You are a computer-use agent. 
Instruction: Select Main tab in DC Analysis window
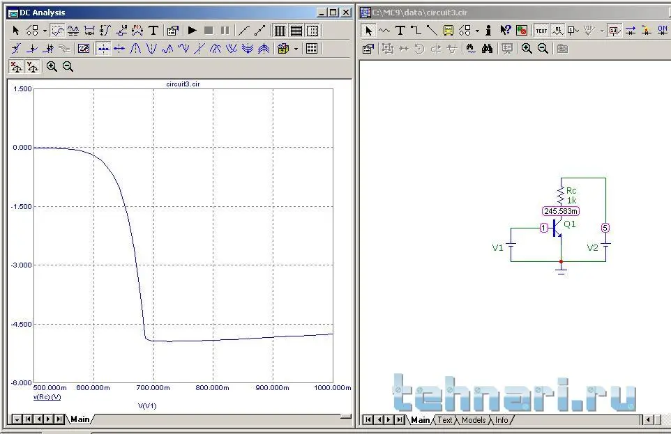click(x=80, y=419)
